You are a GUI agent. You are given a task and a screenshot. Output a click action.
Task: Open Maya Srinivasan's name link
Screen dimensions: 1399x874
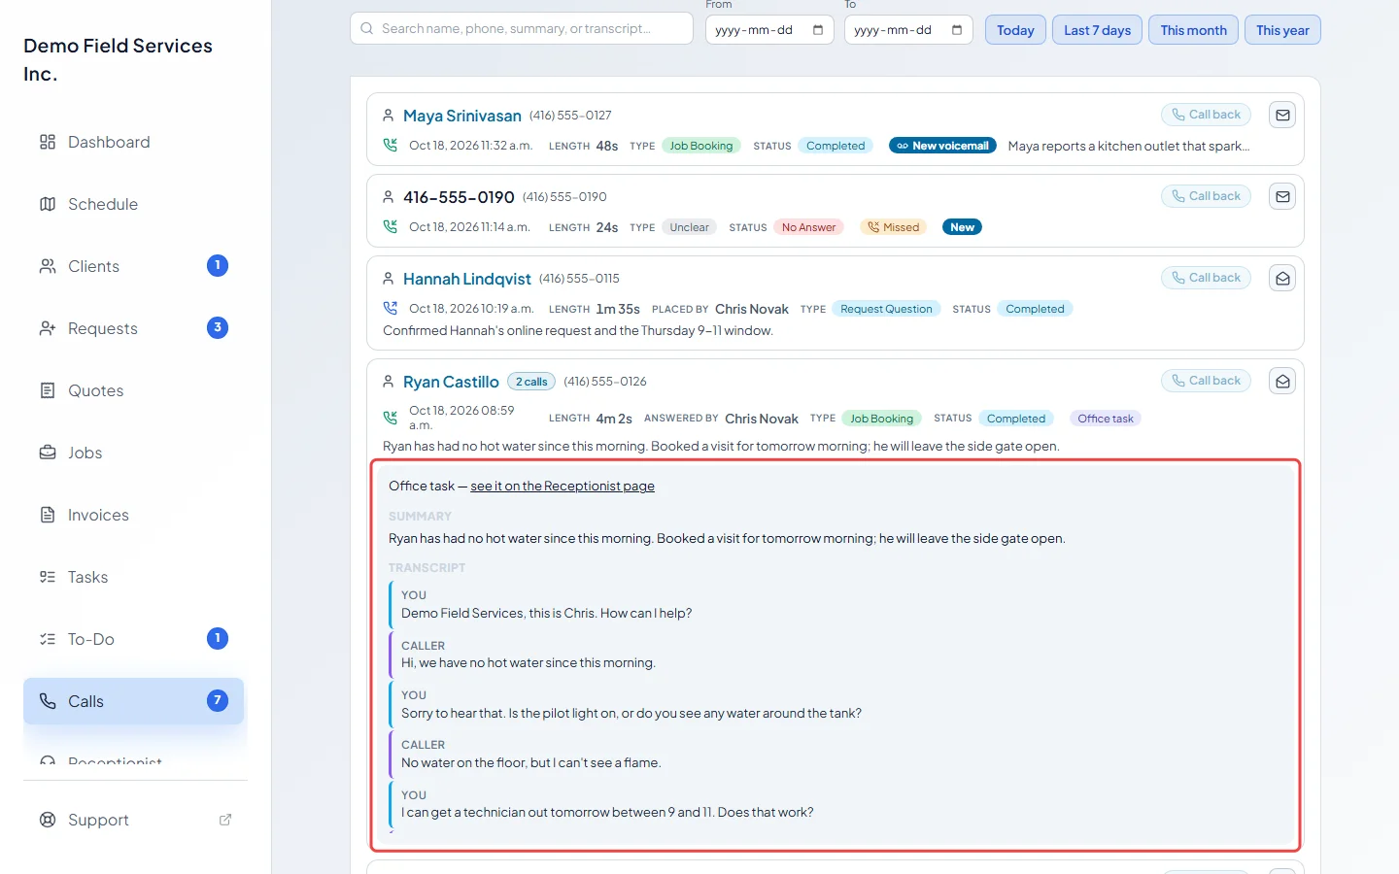[x=462, y=116]
